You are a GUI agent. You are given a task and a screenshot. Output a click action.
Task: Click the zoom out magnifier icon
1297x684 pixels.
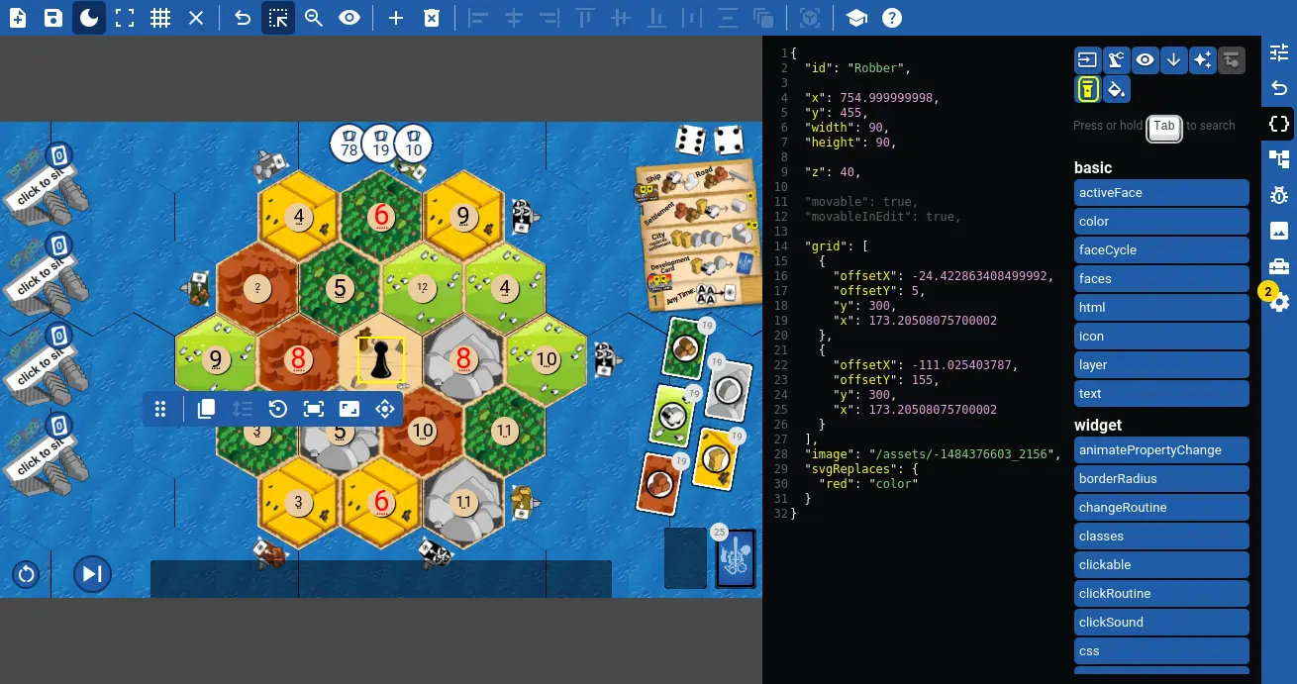coord(314,18)
